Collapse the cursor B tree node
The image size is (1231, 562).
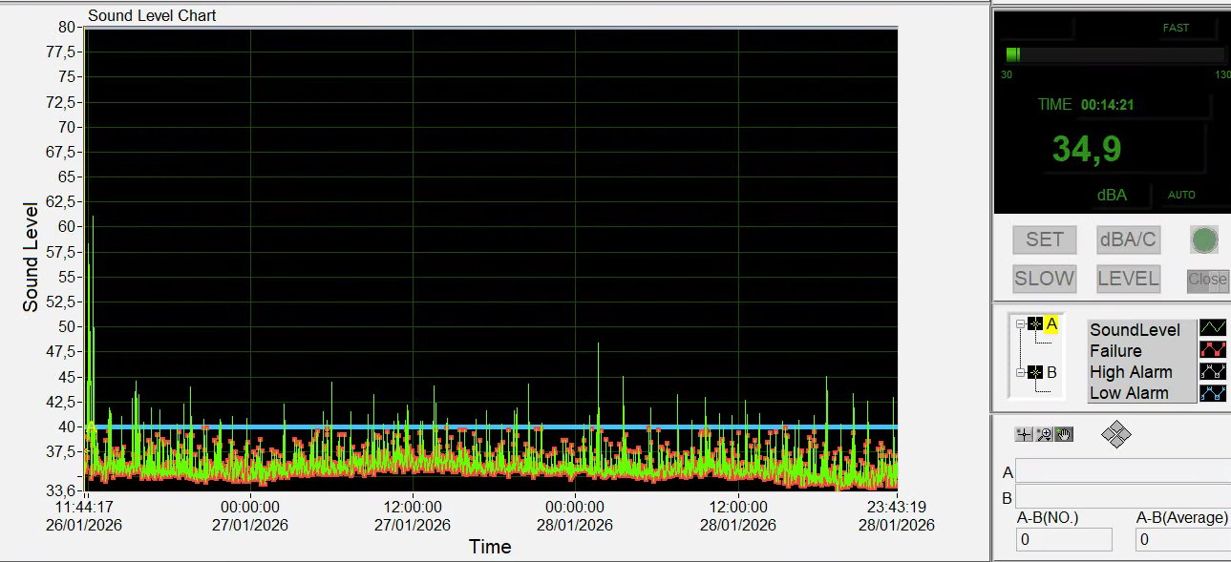click(x=1020, y=372)
